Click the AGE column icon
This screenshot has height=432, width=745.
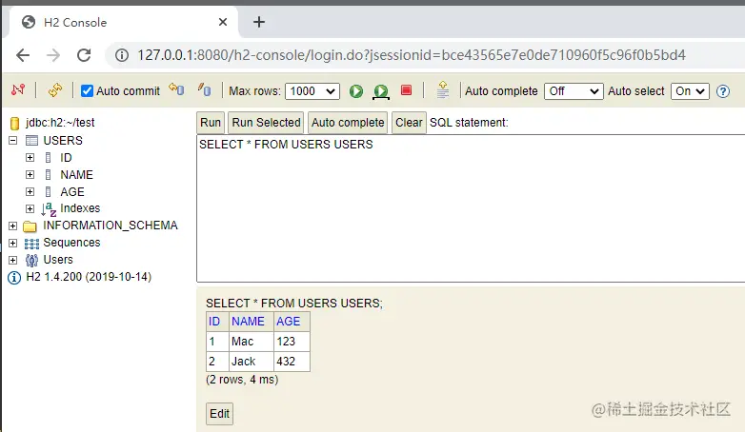(x=48, y=192)
